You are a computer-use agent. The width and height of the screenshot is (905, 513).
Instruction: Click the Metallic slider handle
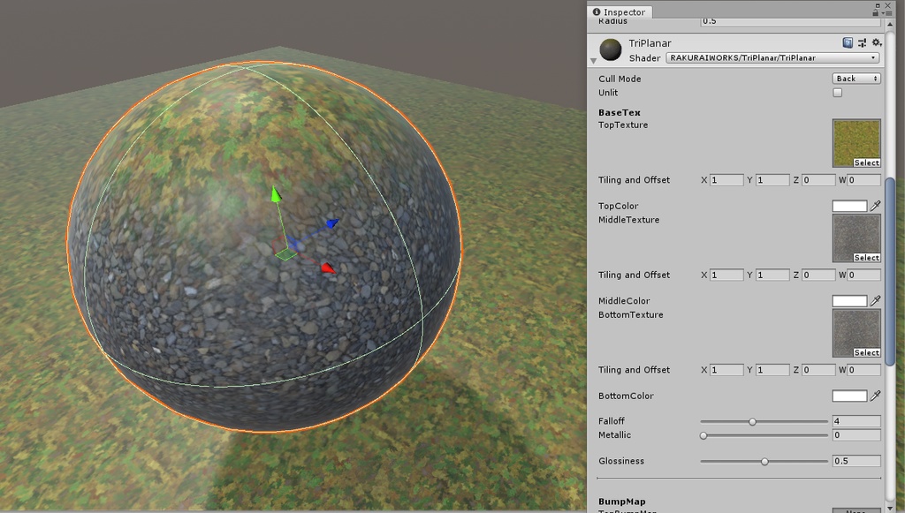point(703,435)
